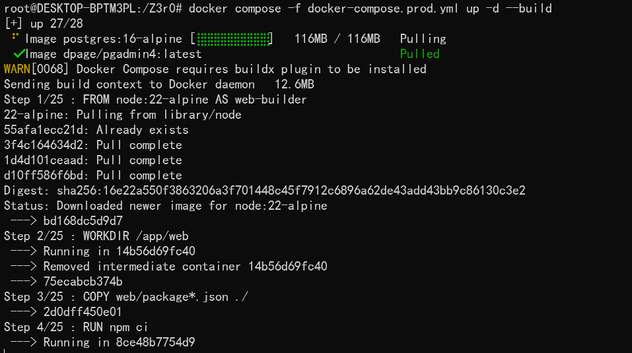The image size is (632, 353).
Task: Click the Running in 8ce48b7754d9 line
Action: (x=102, y=342)
